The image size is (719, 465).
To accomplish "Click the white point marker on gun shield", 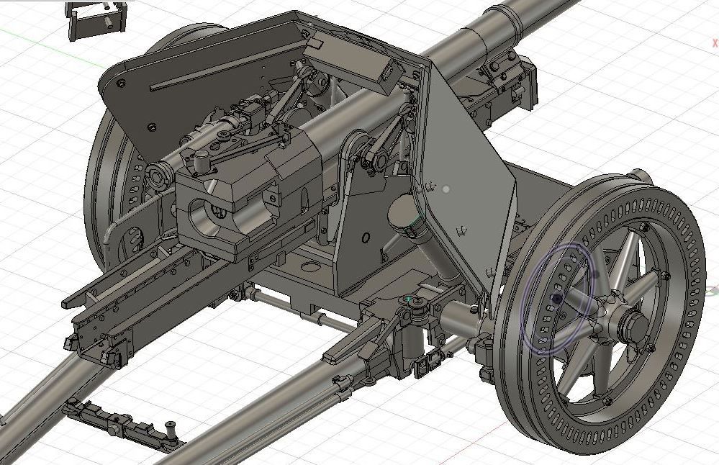I will pos(446,189).
